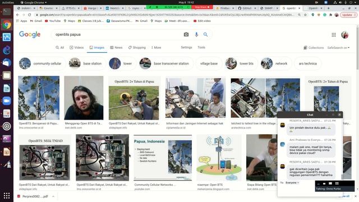Viewport: 359px width, 202px height.
Task: Expand the To: Everyone recipient dropdown in chat
Action: [292, 183]
